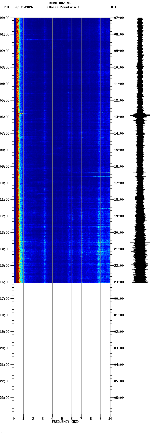Click the 13:00 UTC time label
The height and width of the screenshot is (436, 152).
119,117
